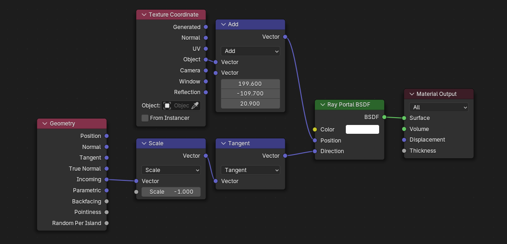507x244 pixels.
Task: Click the Ray Portal Color white swatch
Action: point(362,130)
